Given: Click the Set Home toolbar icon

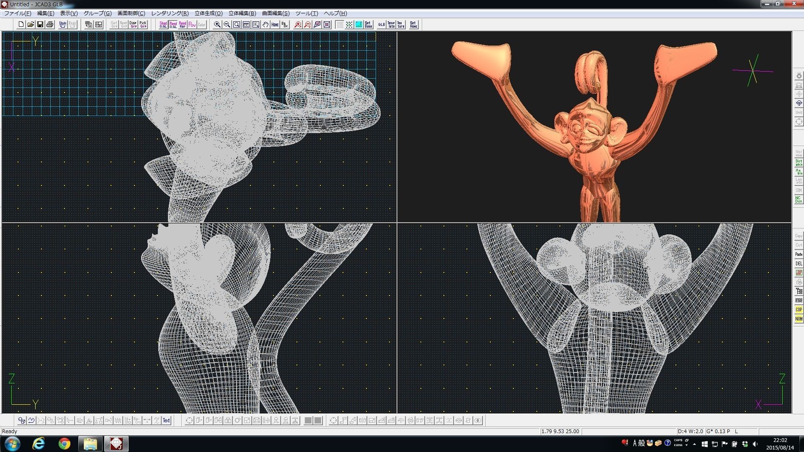Looking at the screenshot, I should pos(414,25).
